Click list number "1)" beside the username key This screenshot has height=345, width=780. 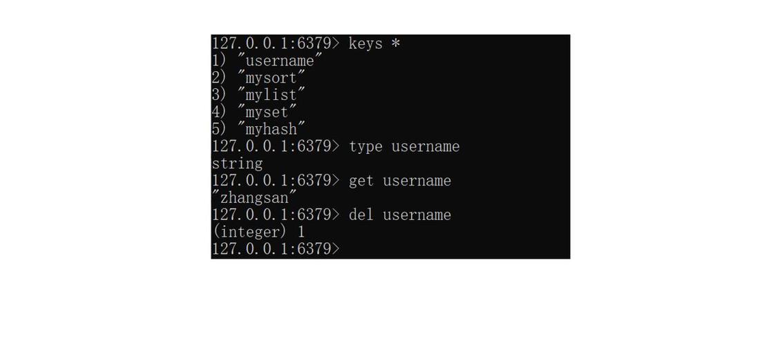[x=220, y=61]
